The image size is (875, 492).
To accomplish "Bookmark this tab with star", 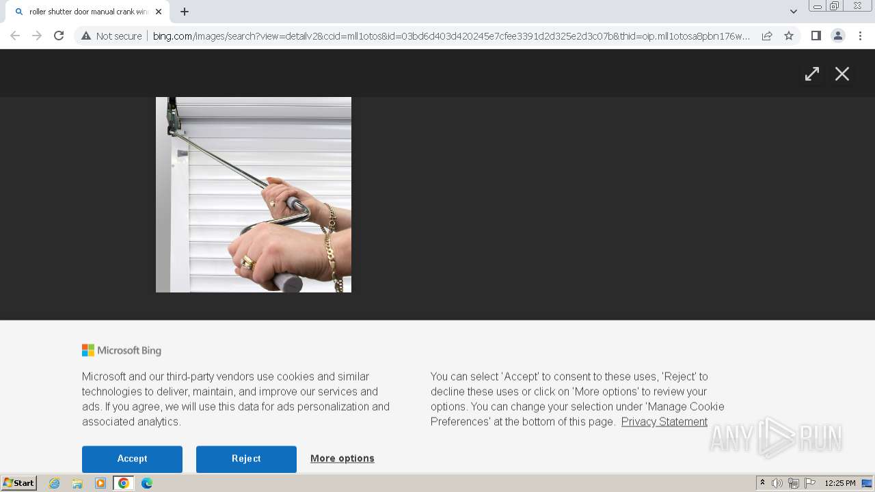I will coord(789,36).
